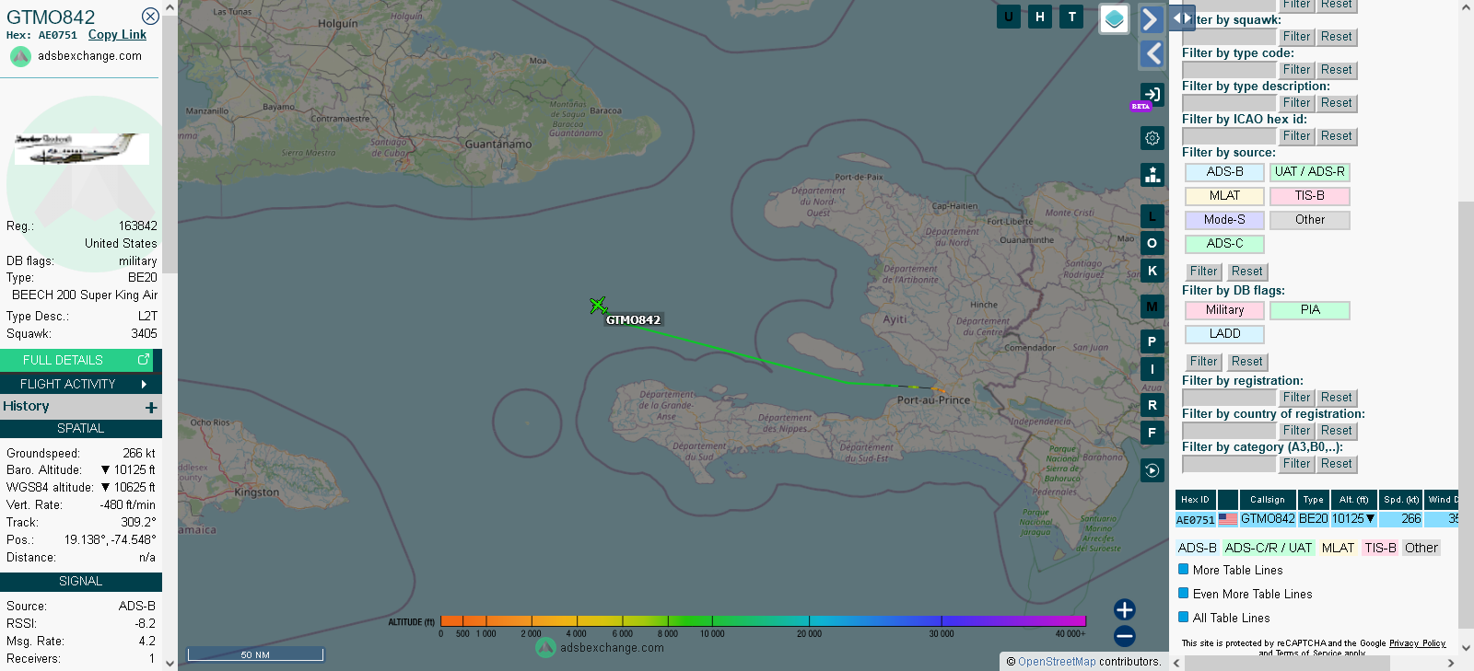Sort table by Hex ID column header
This screenshot has height=671, width=1474.
point(1195,500)
